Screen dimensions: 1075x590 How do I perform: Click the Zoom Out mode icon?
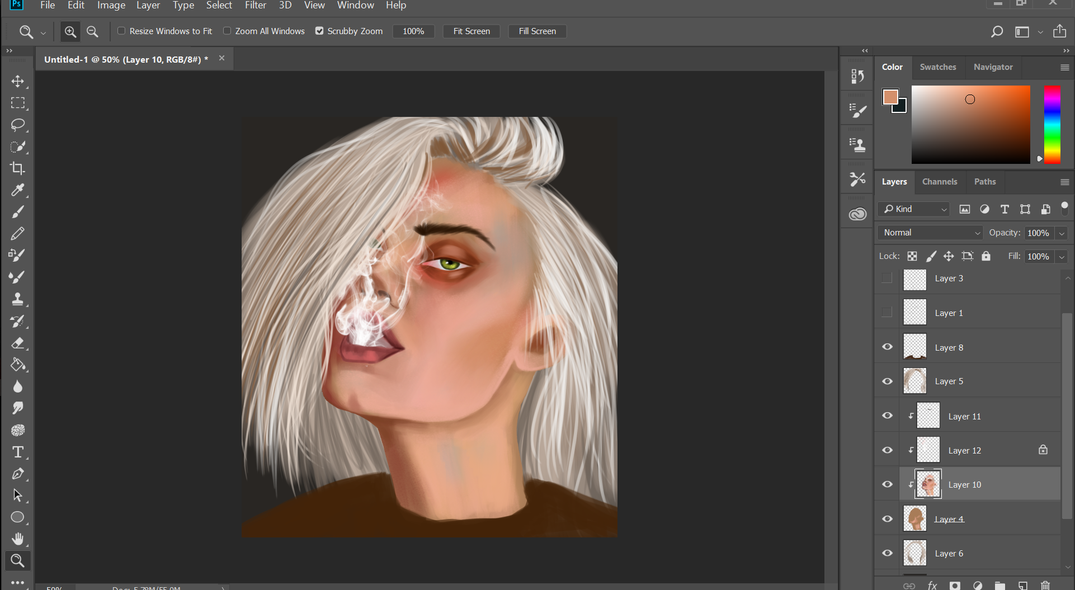click(92, 31)
